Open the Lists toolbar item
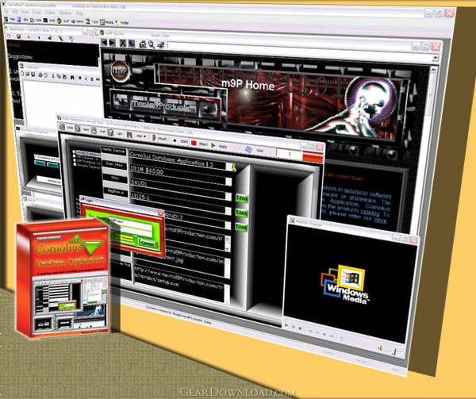The height and width of the screenshot is (399, 476). [x=36, y=20]
